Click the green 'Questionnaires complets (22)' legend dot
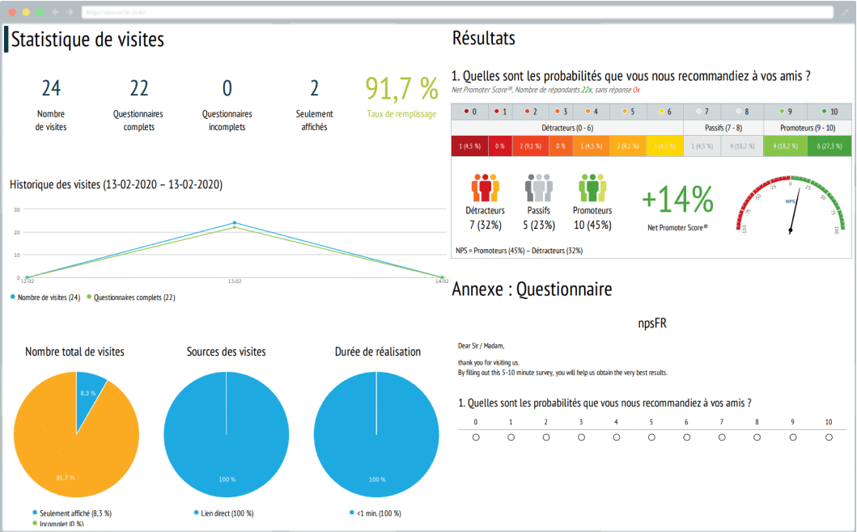 tap(89, 298)
